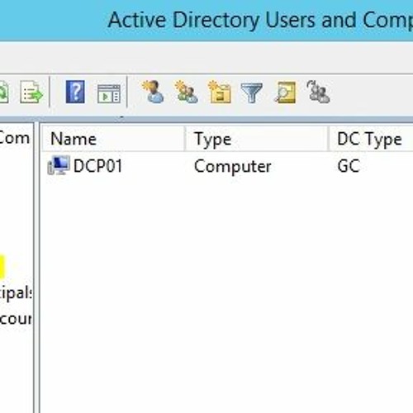Click the partial Refresh icon at left edge

(4, 93)
